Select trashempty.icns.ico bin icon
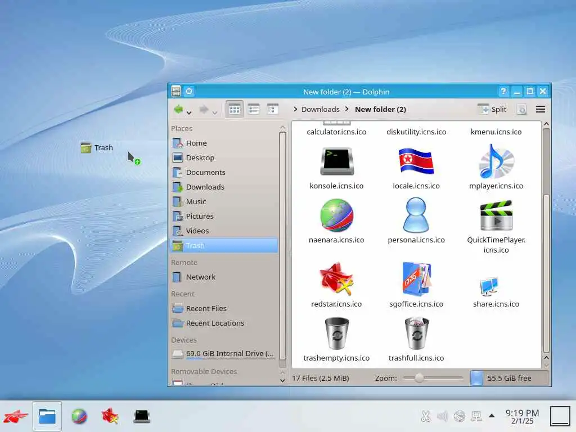 pyautogui.click(x=336, y=334)
